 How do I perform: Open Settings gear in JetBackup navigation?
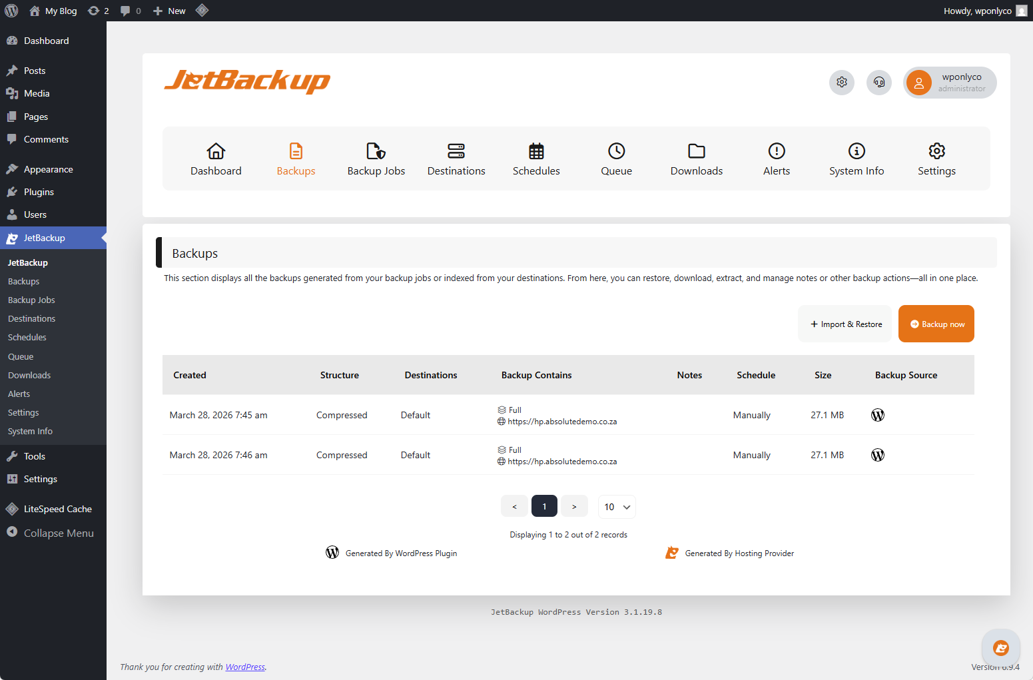(x=937, y=151)
